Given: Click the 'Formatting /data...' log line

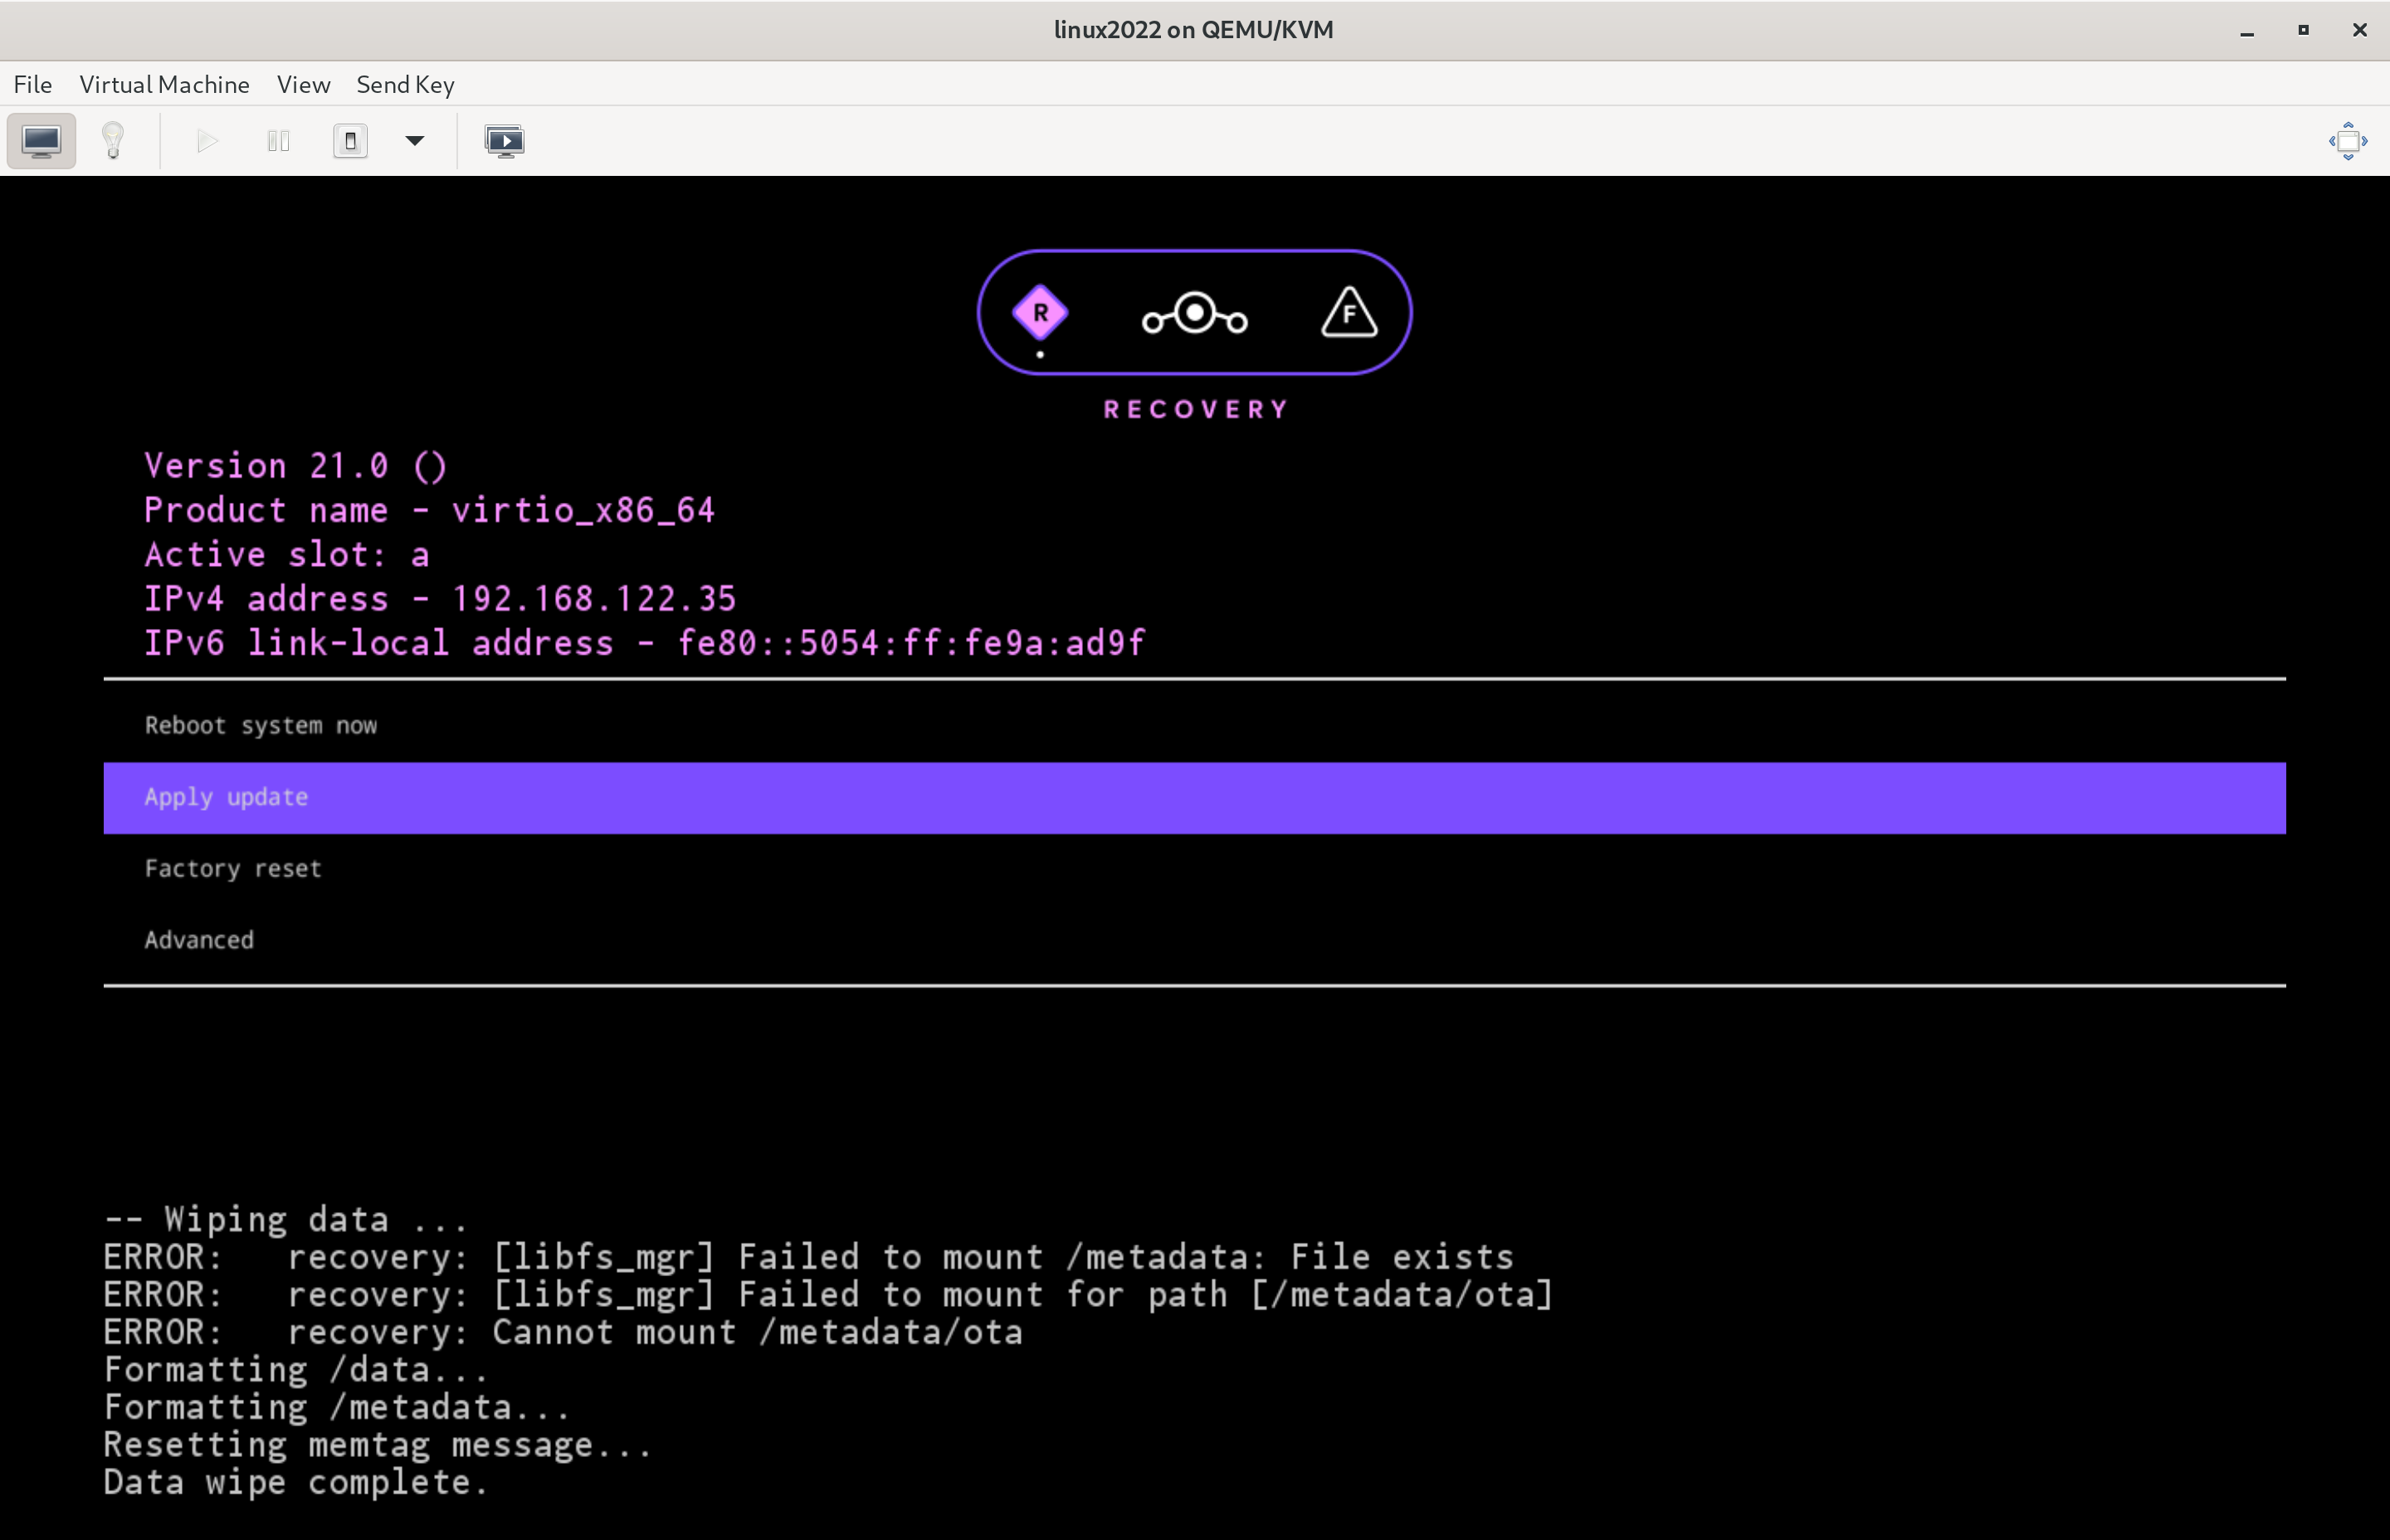Looking at the screenshot, I should tap(296, 1370).
